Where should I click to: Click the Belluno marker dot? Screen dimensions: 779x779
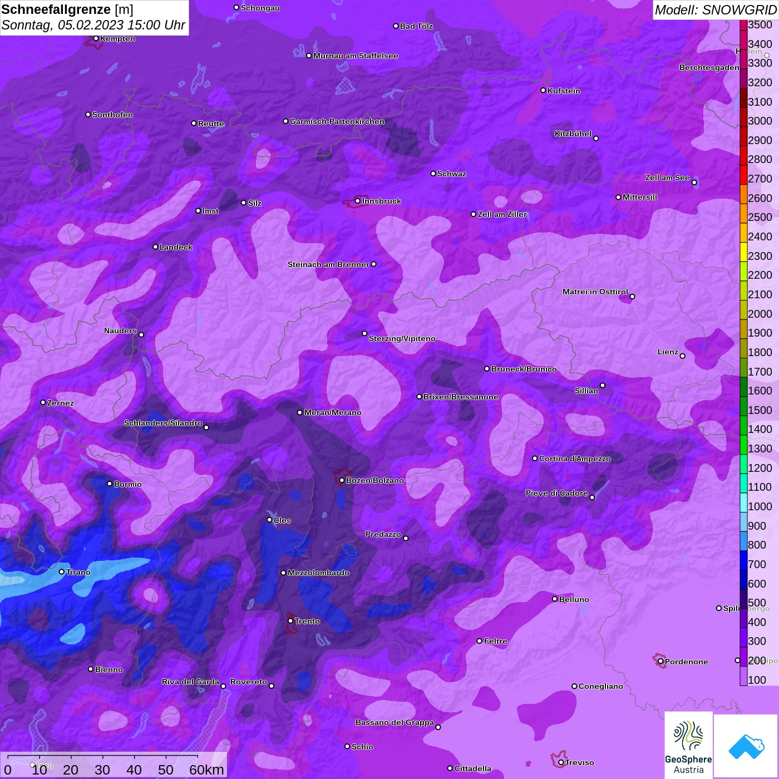[555, 599]
